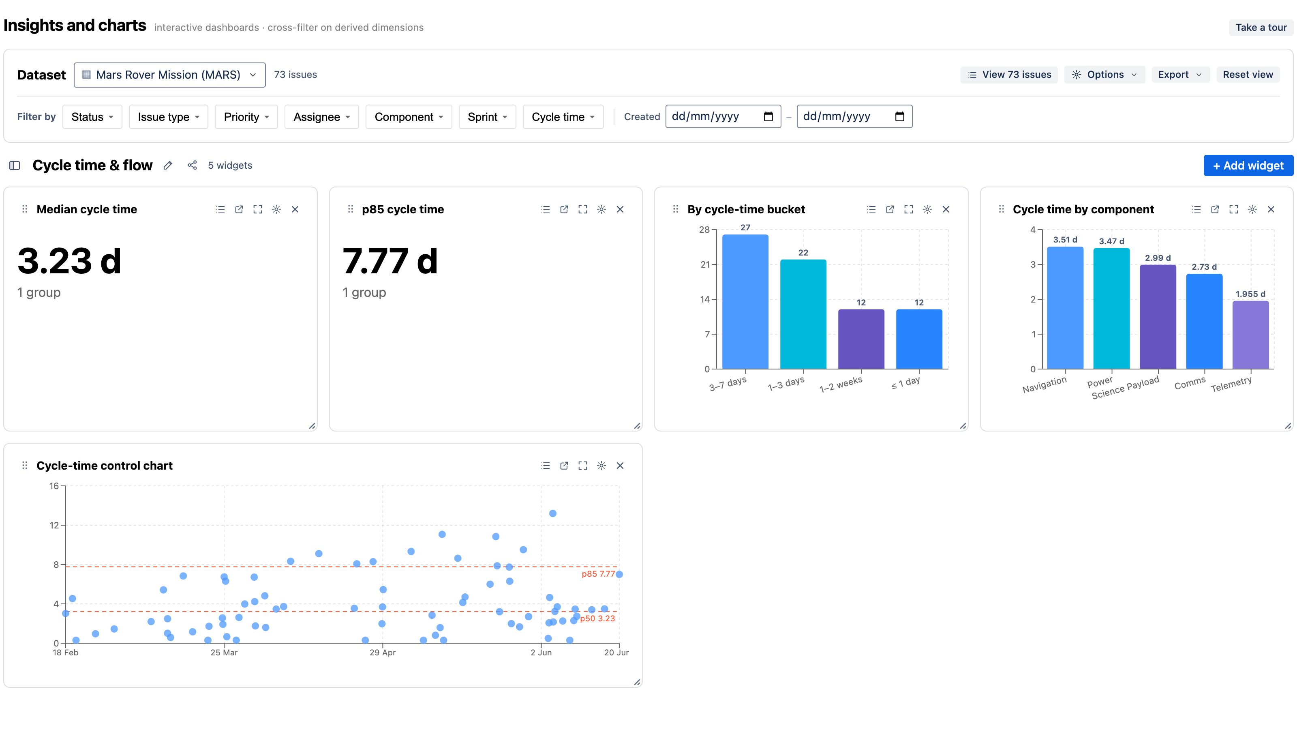Expand the Priority filter

click(246, 117)
